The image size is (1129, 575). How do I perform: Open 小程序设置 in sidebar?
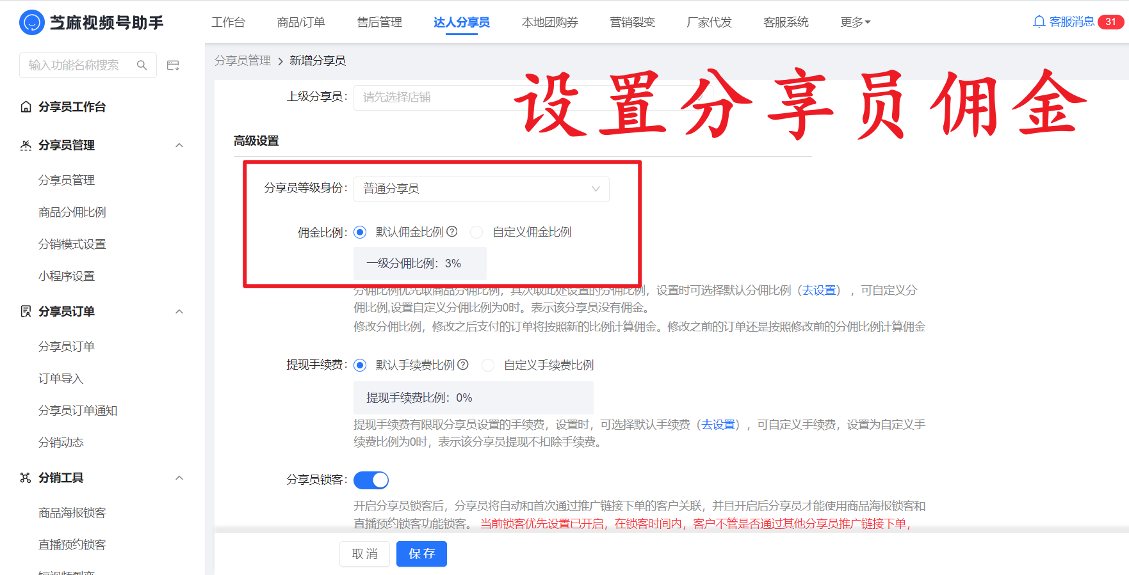pyautogui.click(x=67, y=276)
